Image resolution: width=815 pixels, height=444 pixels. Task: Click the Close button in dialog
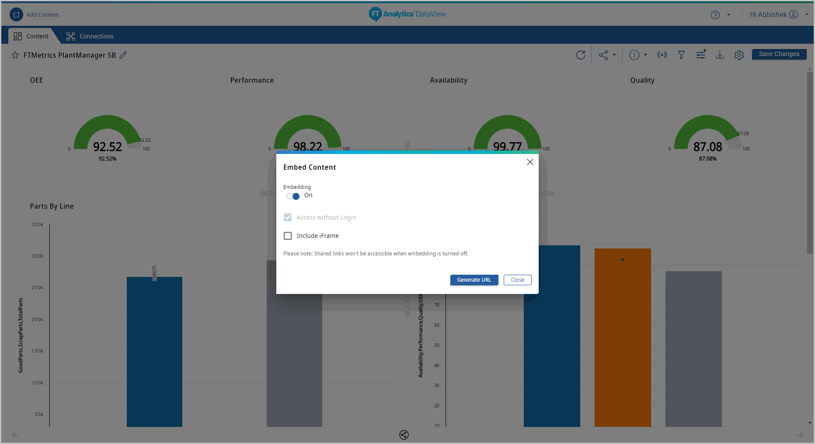[x=517, y=280]
